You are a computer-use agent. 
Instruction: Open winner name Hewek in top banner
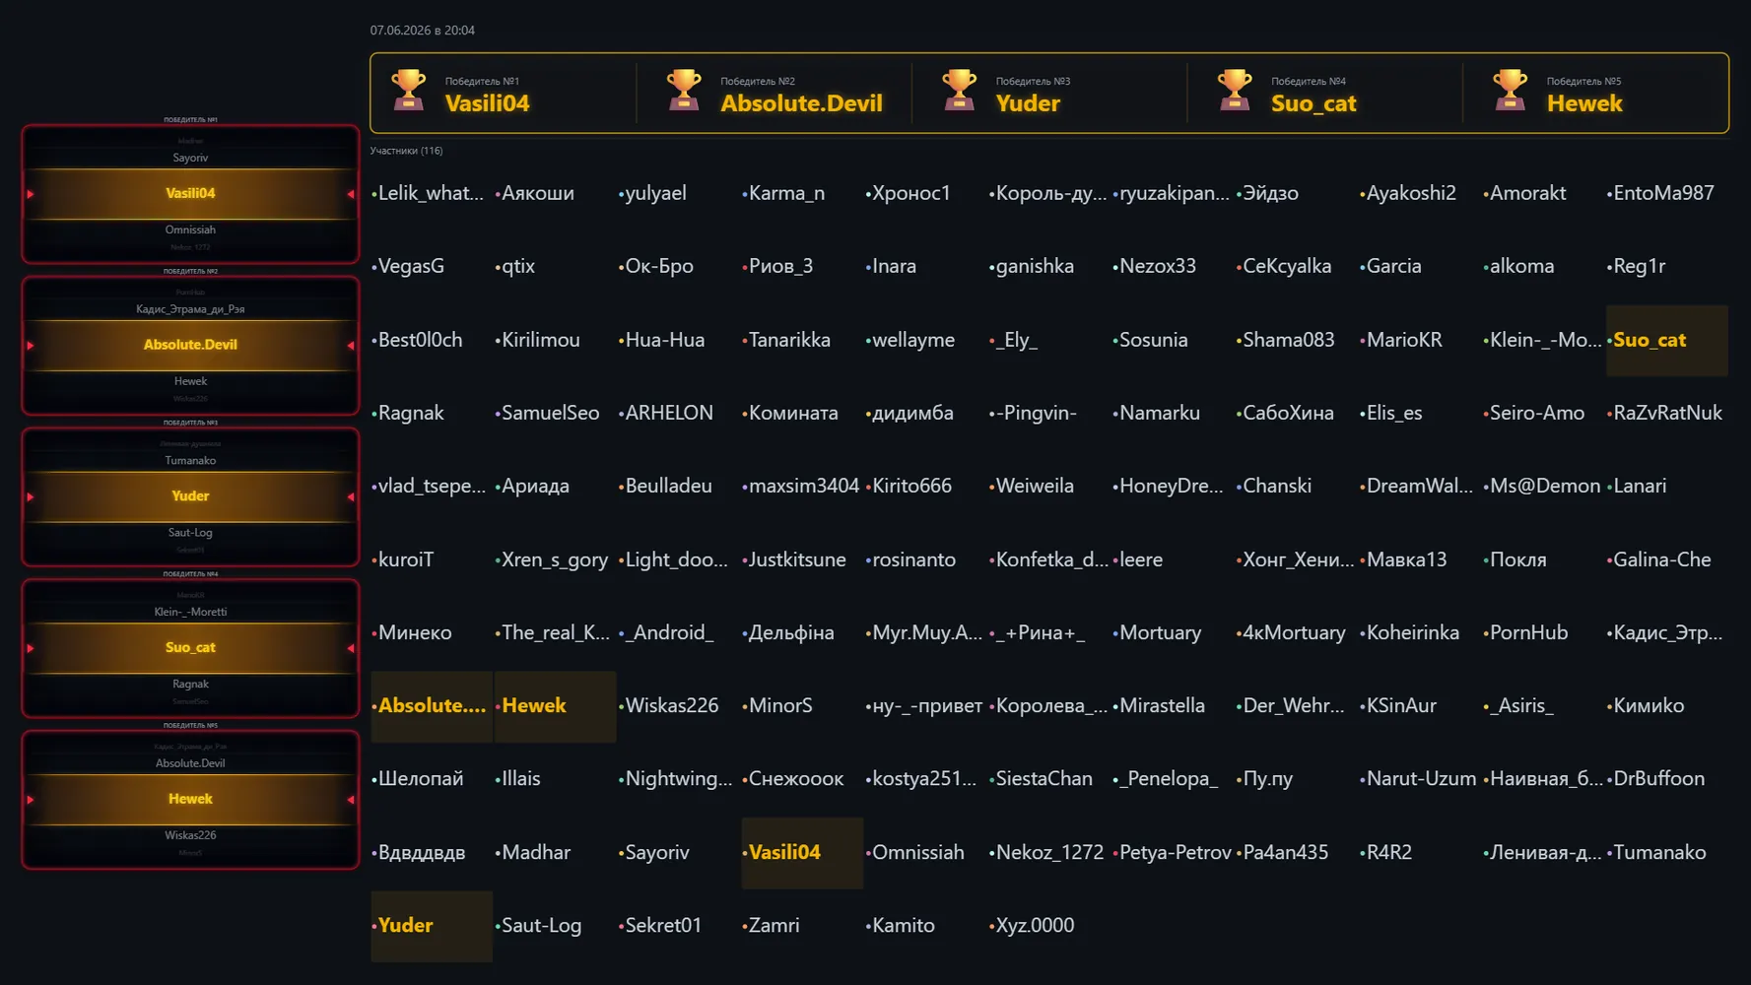pyautogui.click(x=1584, y=103)
